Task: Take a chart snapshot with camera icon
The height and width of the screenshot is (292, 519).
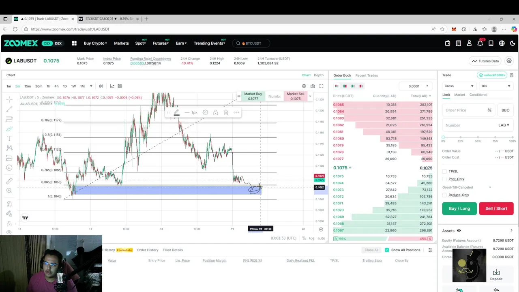Action: point(313,86)
